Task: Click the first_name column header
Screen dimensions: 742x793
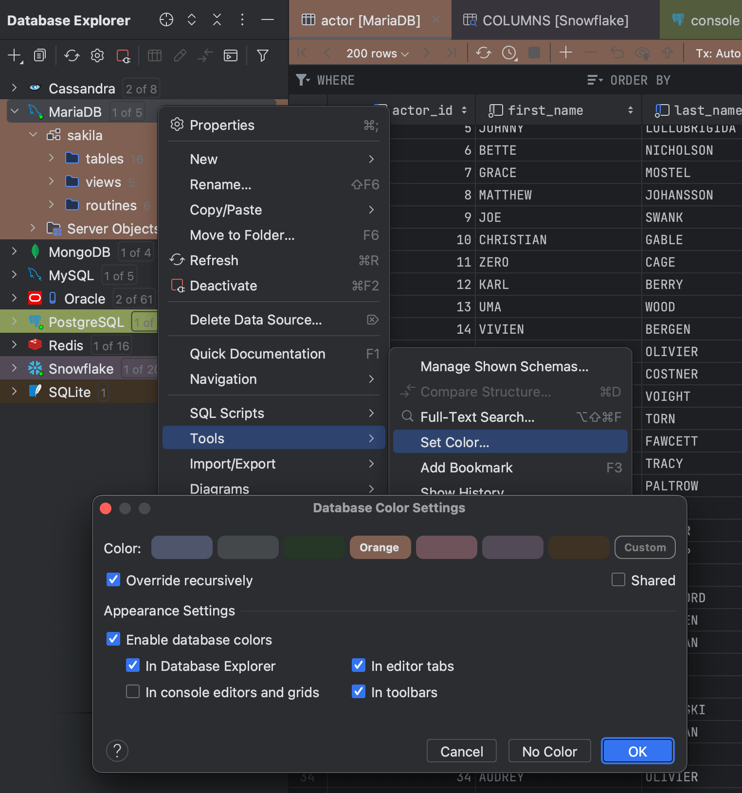Action: pos(545,110)
